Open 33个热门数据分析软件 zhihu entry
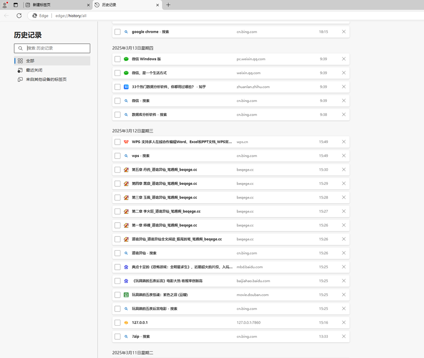Viewport: 424px width, 358px height. coord(169,87)
